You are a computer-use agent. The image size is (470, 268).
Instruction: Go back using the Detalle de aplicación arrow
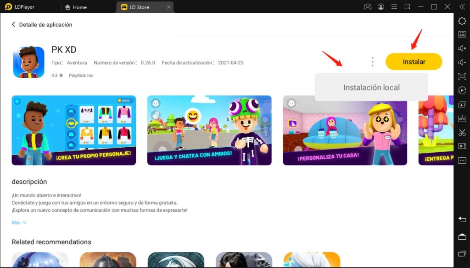[x=13, y=25]
